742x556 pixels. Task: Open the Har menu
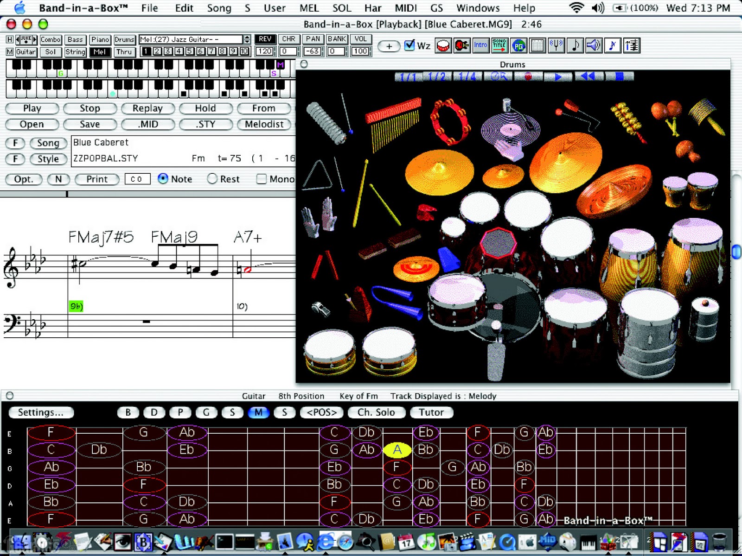tap(372, 8)
